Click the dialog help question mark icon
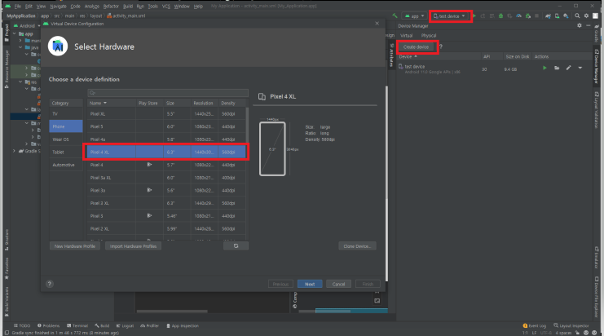The width and height of the screenshot is (604, 336). point(49,284)
